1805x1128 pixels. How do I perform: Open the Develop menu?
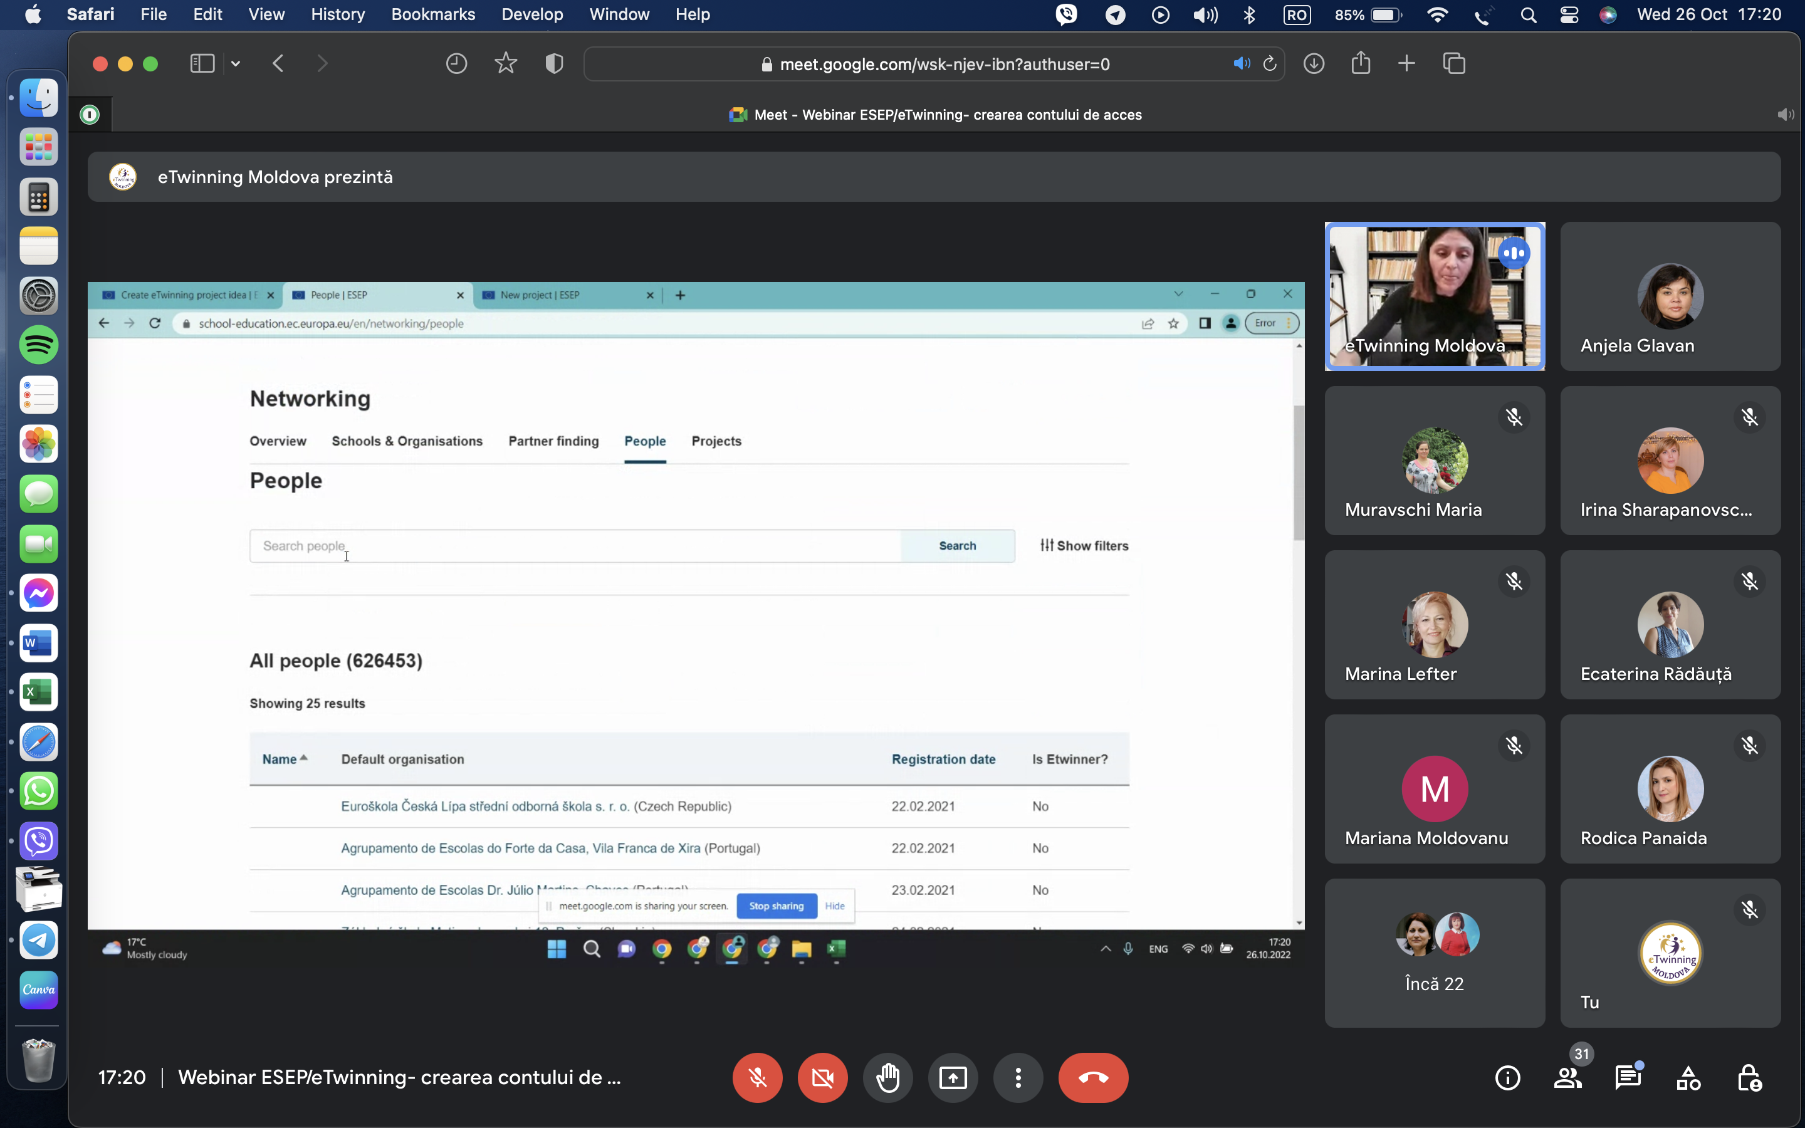[x=533, y=14]
